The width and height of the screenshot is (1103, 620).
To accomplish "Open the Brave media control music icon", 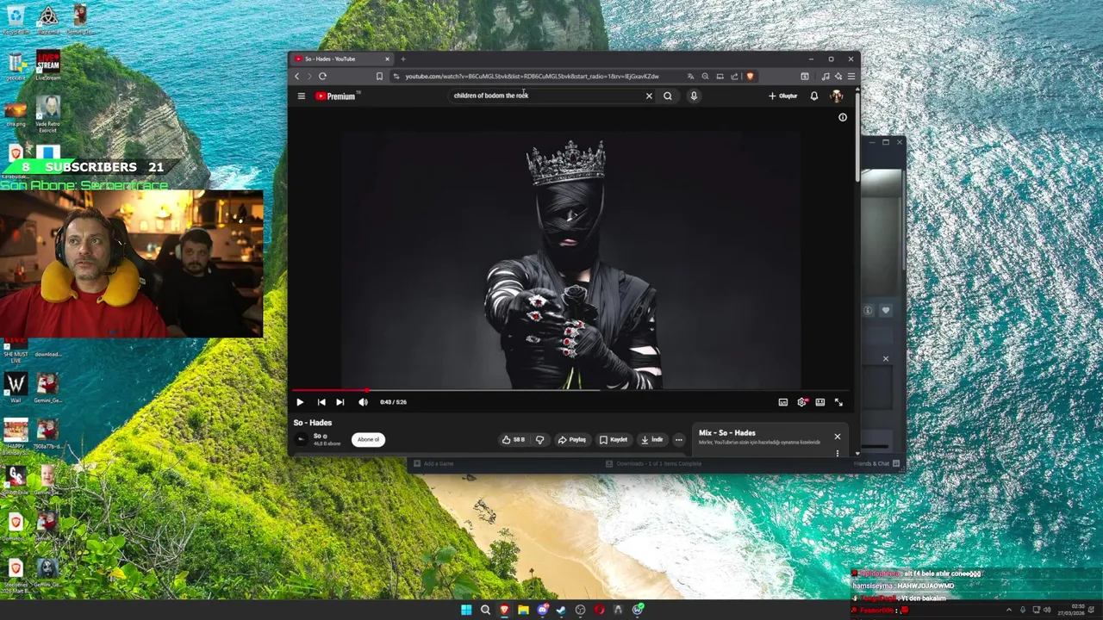I will coord(825,76).
